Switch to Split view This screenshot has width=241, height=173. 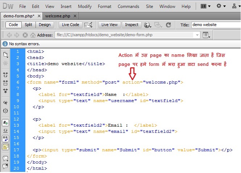pyautogui.click(x=28, y=25)
